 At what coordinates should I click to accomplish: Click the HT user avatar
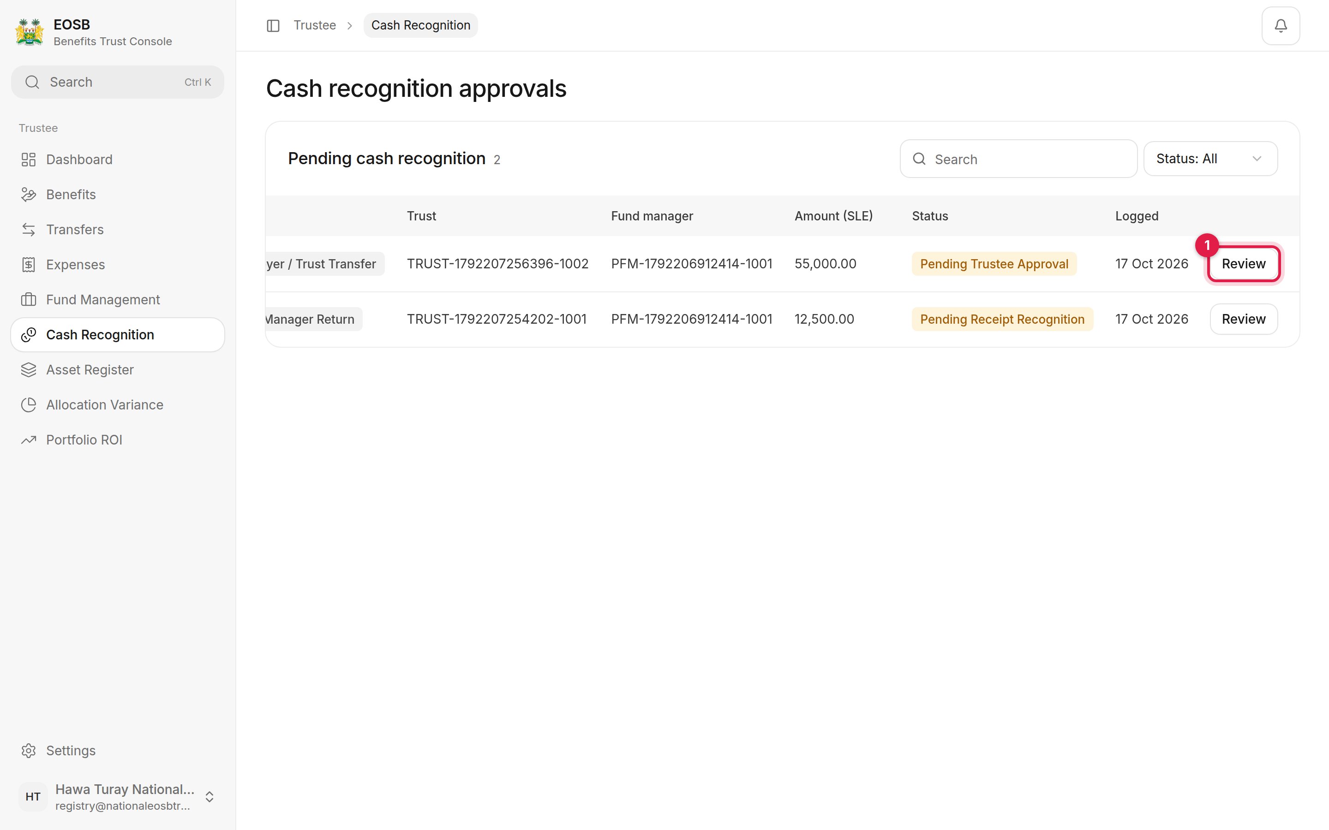tap(33, 796)
